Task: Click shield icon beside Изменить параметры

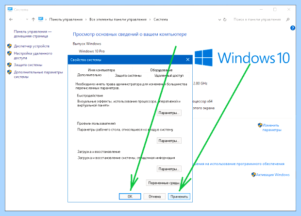Action: (x=260, y=125)
